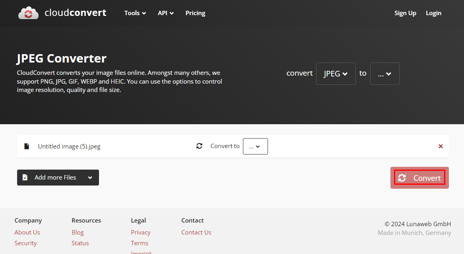This screenshot has height=254, width=464.
Task: Click the CloudConvert cloud logo icon
Action: click(28, 13)
